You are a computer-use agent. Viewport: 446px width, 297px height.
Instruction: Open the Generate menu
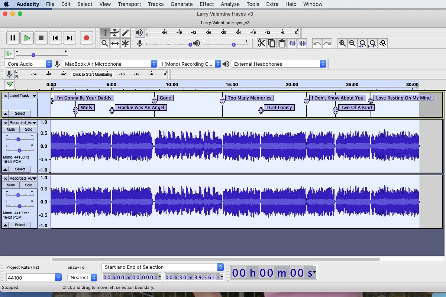click(181, 4)
